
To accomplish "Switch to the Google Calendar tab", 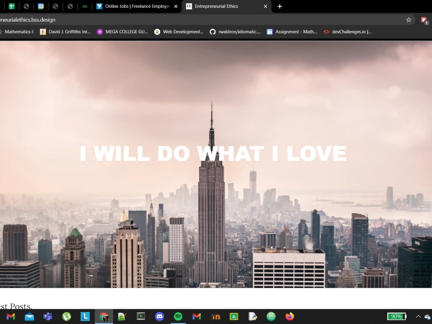I will point(41,6).
